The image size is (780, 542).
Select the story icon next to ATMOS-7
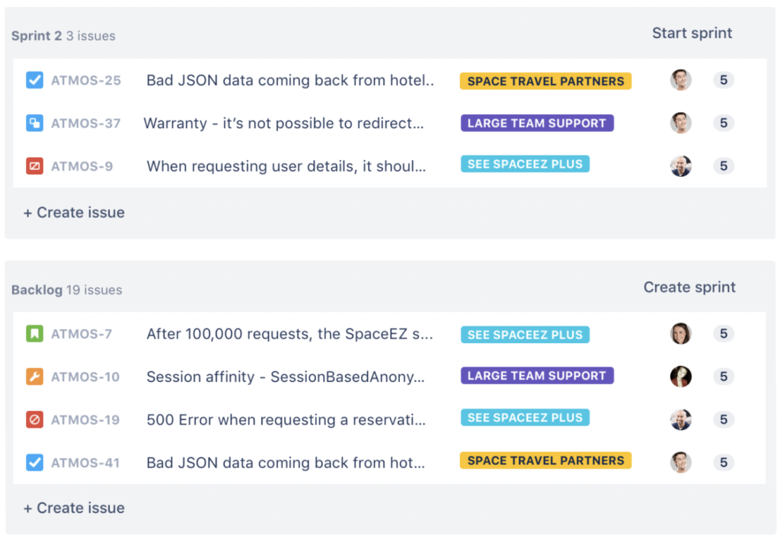pos(34,334)
